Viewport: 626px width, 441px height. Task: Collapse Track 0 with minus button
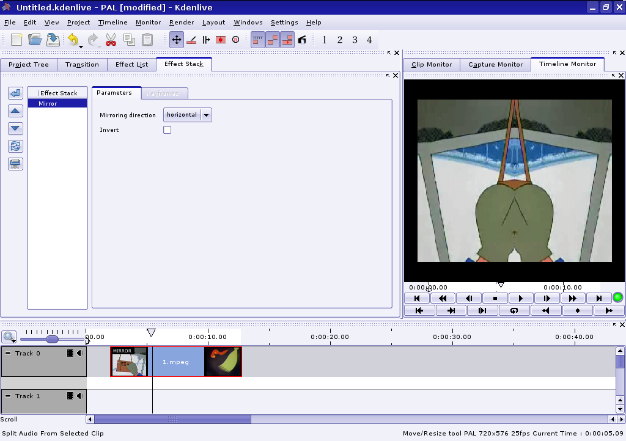[x=8, y=354]
